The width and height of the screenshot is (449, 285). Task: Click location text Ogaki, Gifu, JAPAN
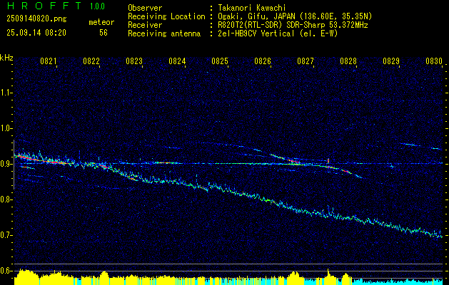point(258,16)
